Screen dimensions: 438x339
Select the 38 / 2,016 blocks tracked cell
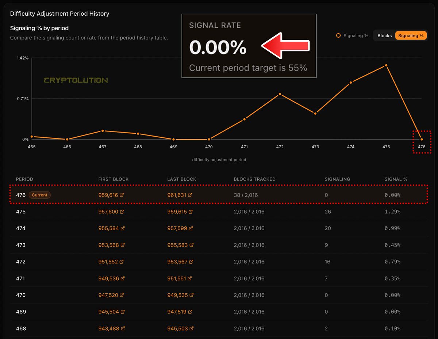[x=246, y=195]
